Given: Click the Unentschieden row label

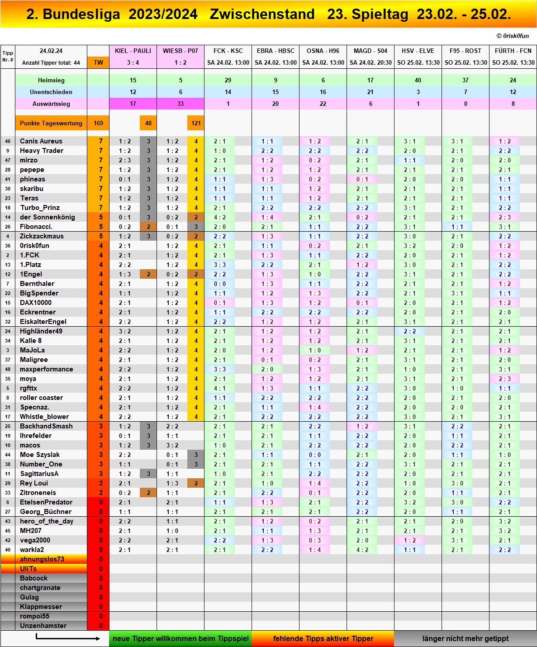Looking at the screenshot, I should (x=51, y=92).
